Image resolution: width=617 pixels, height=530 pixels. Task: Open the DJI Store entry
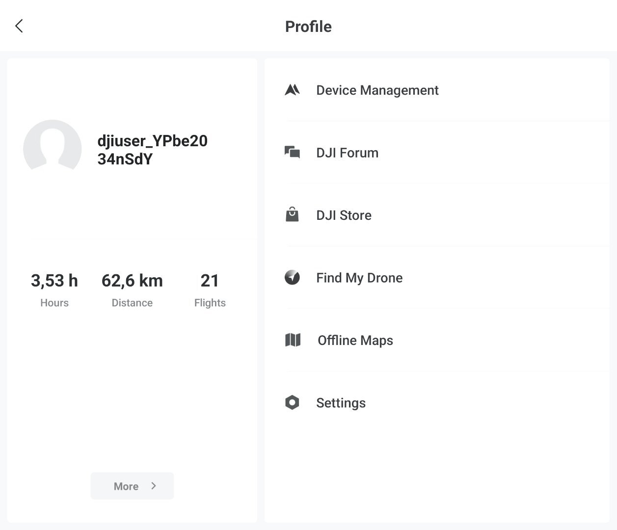pos(437,215)
